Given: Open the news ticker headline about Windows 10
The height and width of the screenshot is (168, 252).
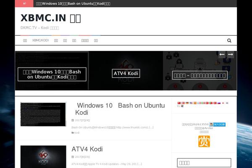Looking at the screenshot, I should pyautogui.click(x=73, y=3).
